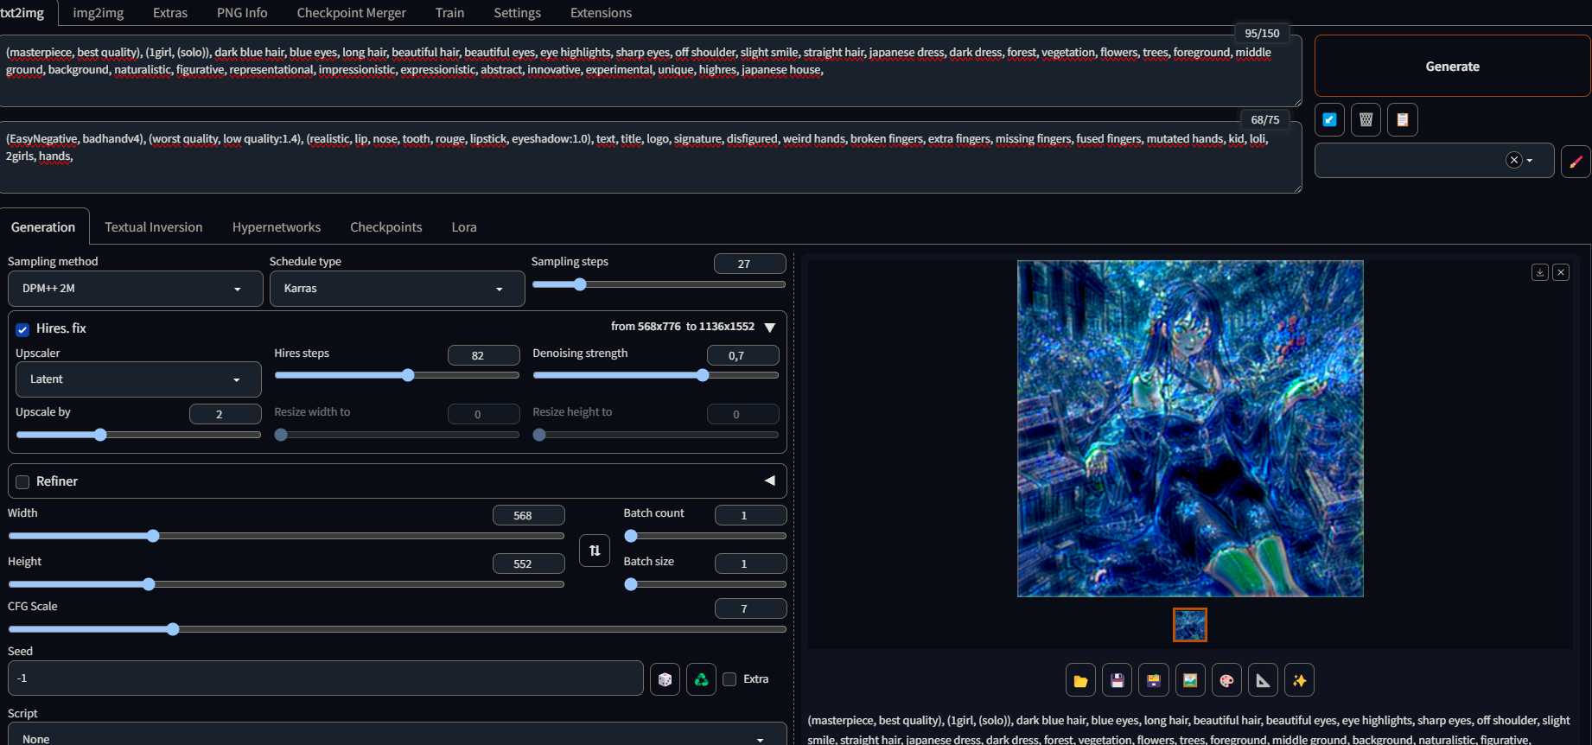Open the Upscaler Latent dropdown
1592x745 pixels.
tap(138, 379)
